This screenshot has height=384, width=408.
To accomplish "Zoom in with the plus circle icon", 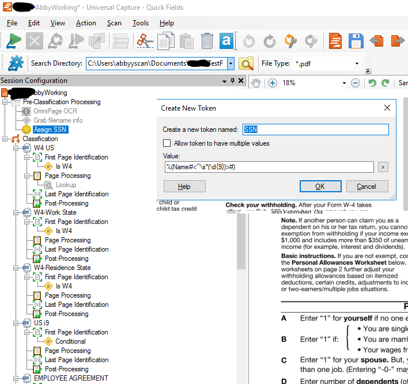I will click(x=273, y=83).
